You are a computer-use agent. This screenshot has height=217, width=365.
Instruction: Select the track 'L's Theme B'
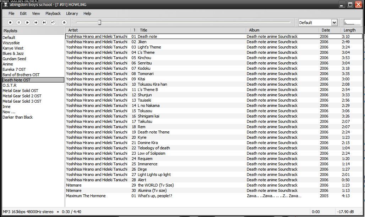148,90
